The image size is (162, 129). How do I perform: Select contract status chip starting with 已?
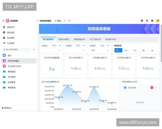pos(154,50)
